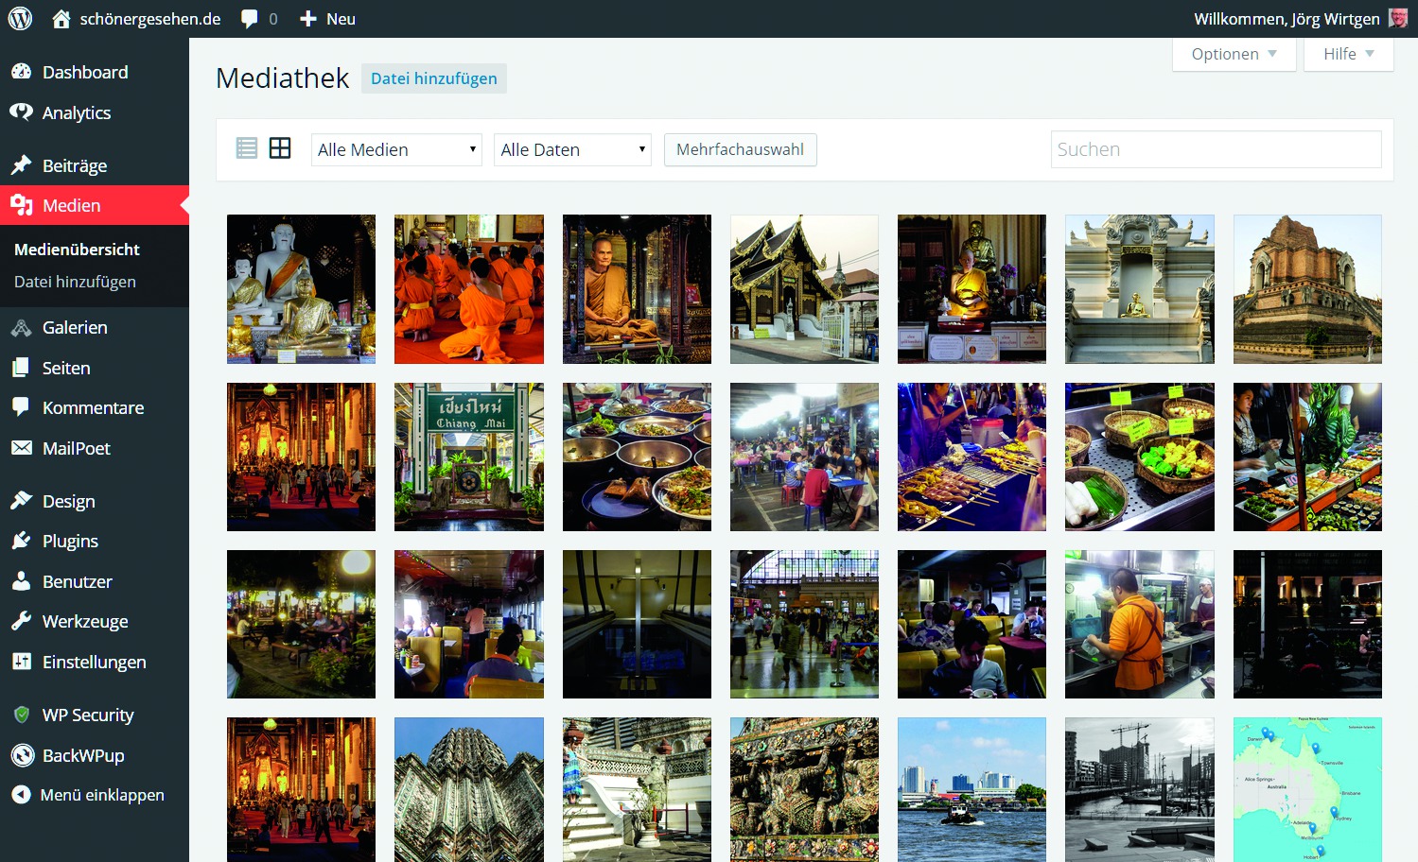Select the Australia map thumbnail
This screenshot has width=1418, height=862.
1307,790
